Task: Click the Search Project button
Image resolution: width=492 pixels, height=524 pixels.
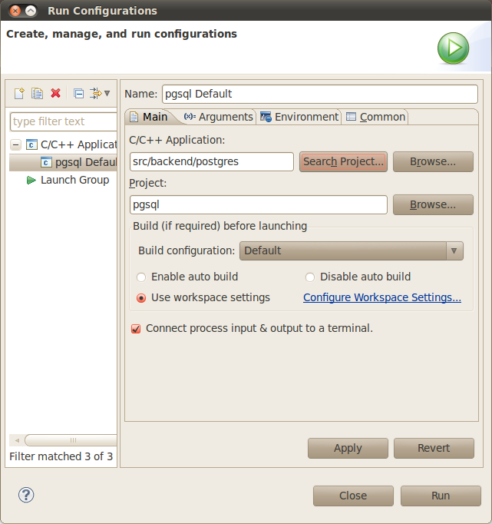Action: click(342, 161)
